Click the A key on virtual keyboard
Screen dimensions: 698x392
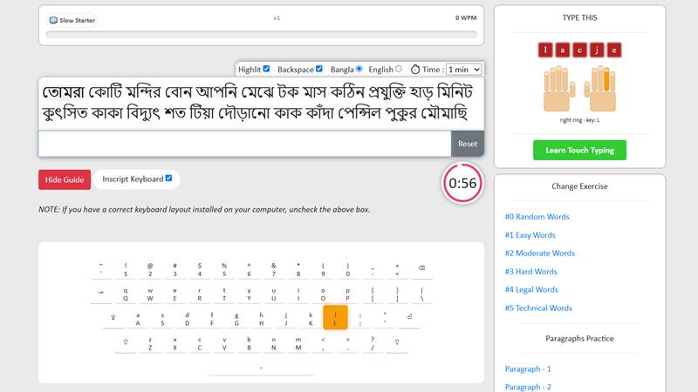(138, 319)
